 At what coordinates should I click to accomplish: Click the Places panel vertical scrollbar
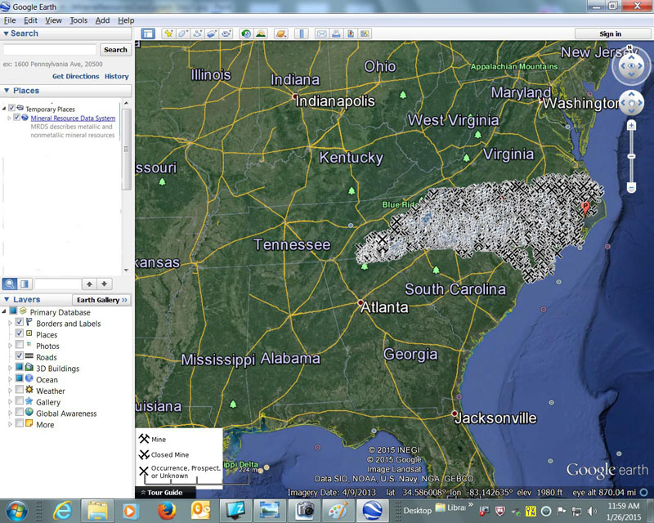[127, 149]
